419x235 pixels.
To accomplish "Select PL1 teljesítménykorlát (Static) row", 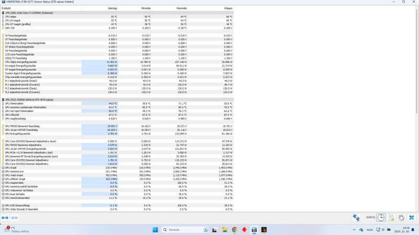I will [117, 81].
